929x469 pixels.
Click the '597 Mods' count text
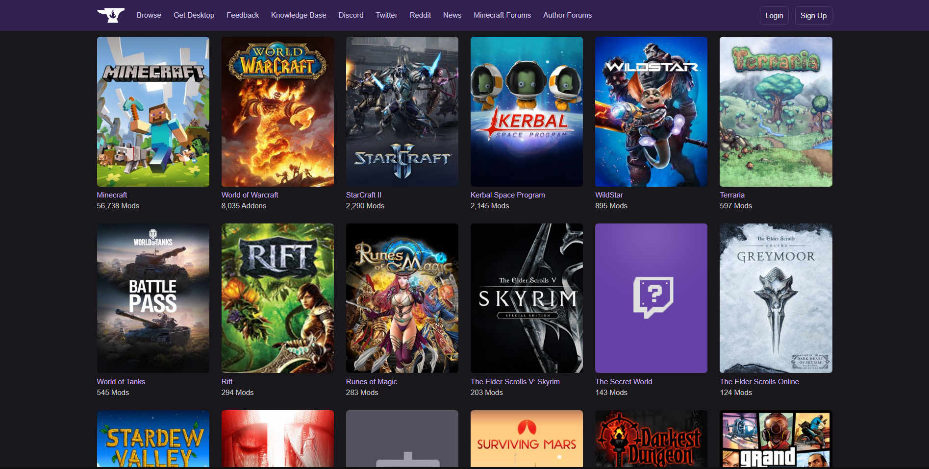[736, 206]
